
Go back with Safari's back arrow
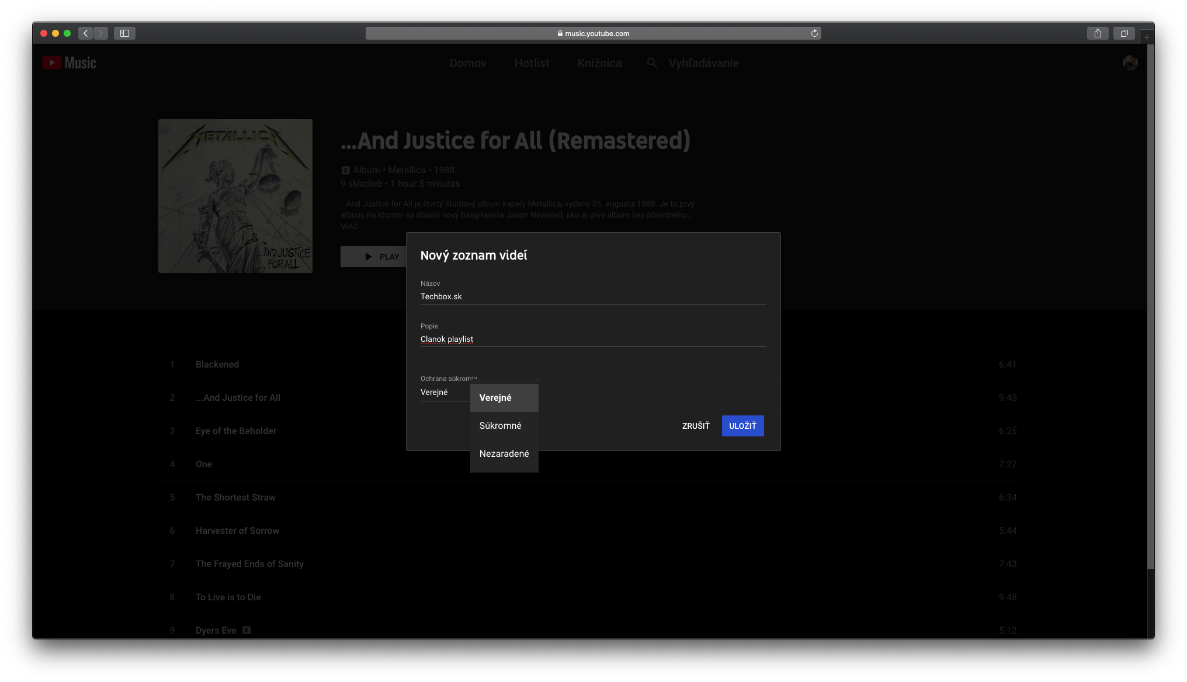[86, 33]
